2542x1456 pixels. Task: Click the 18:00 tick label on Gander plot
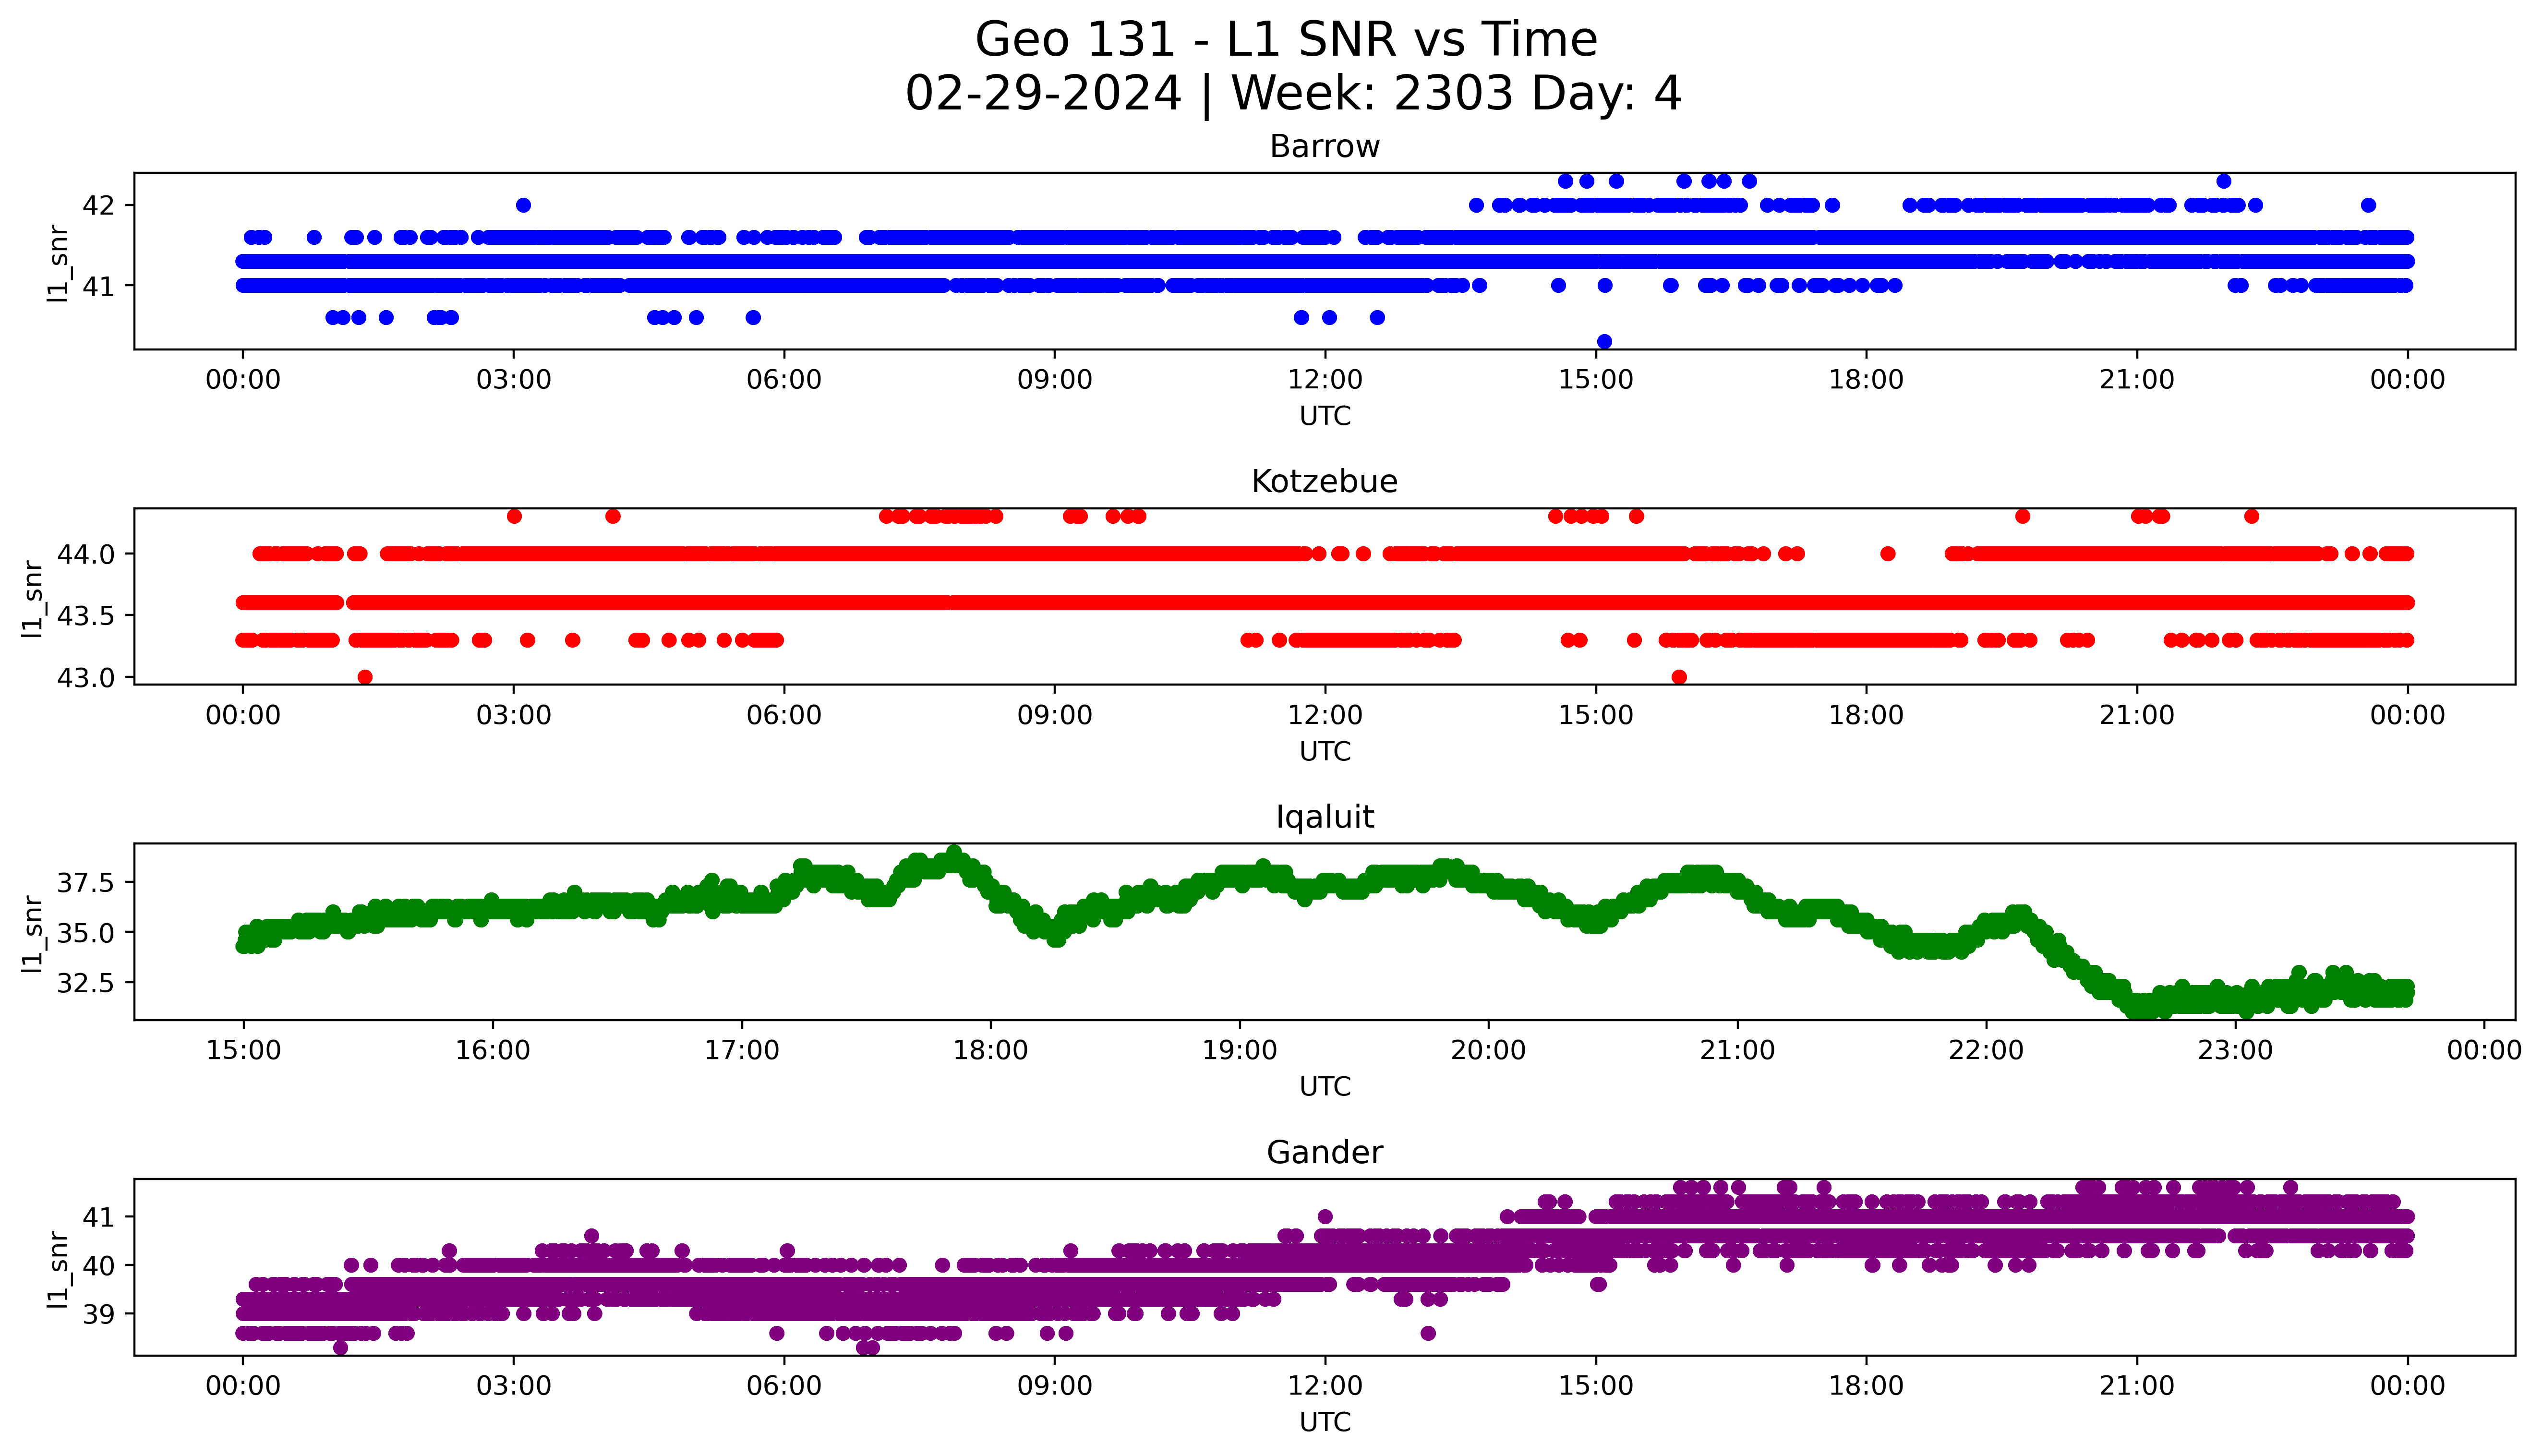(x=1866, y=1386)
